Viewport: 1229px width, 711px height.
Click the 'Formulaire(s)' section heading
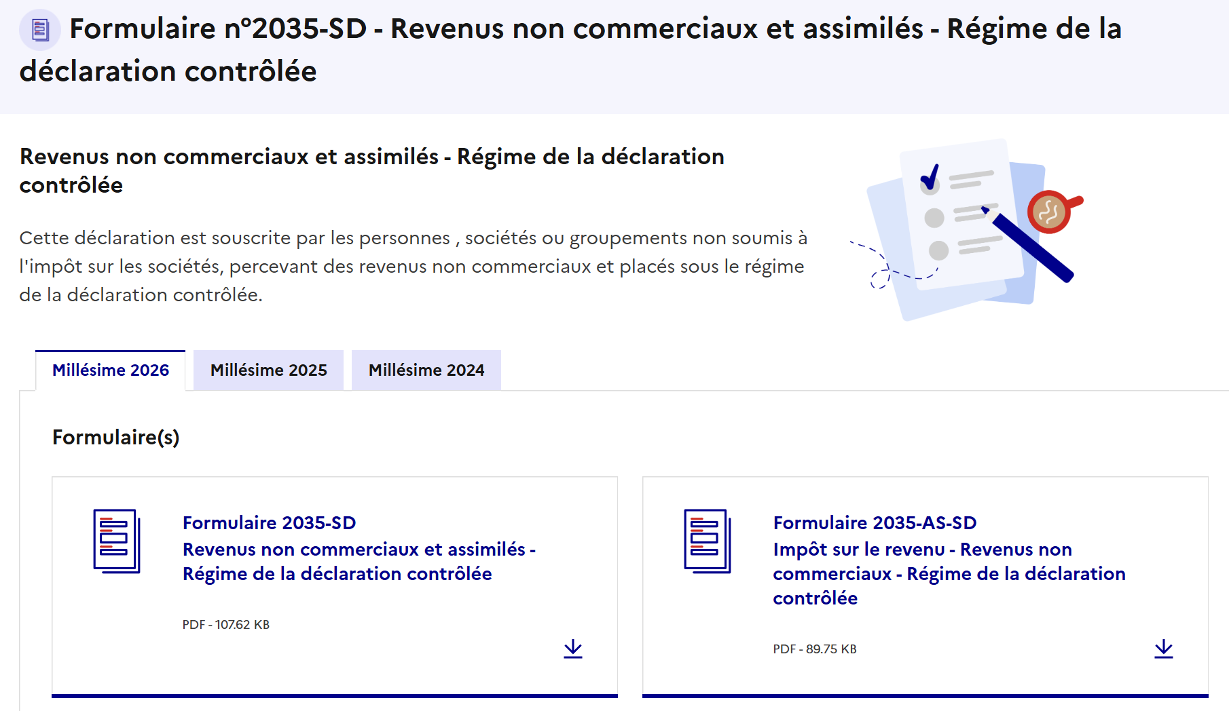point(116,438)
